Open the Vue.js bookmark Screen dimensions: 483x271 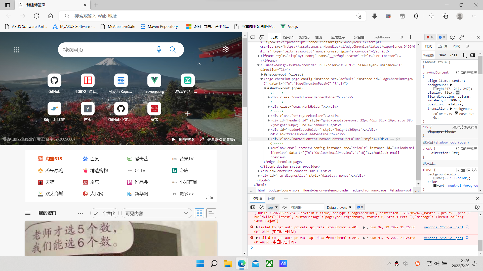tap(289, 27)
